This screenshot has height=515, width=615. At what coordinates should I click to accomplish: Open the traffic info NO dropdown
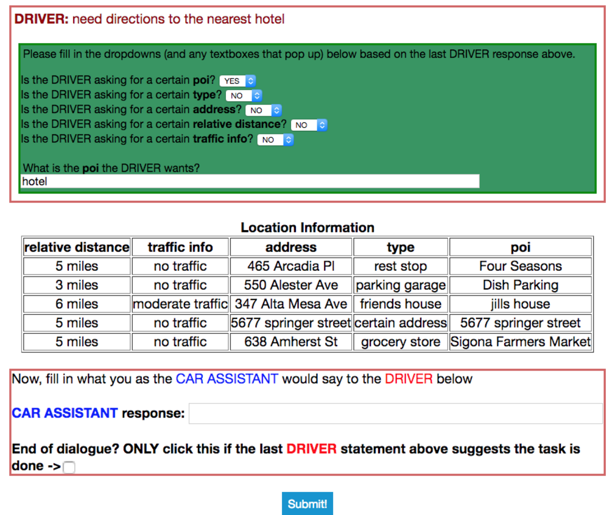(275, 139)
